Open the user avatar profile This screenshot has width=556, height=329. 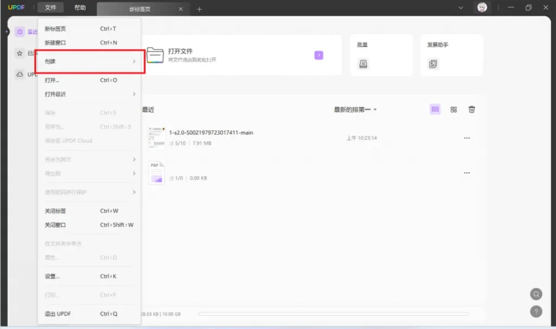click(x=482, y=8)
